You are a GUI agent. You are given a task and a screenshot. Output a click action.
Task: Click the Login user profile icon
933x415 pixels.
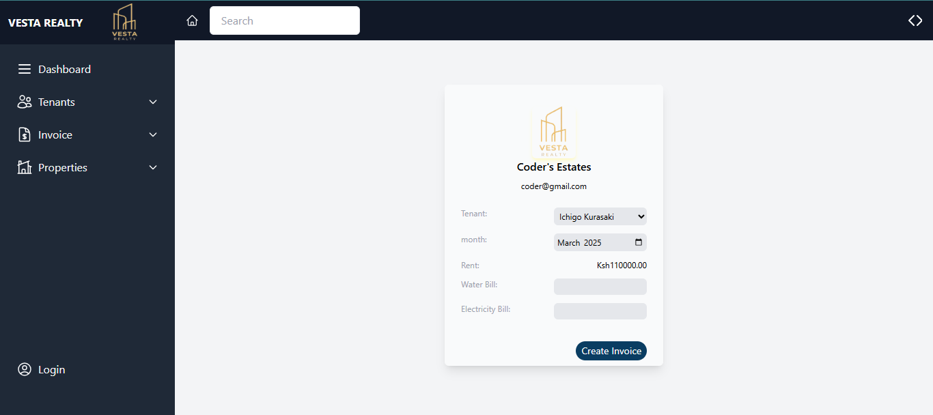[25, 370]
